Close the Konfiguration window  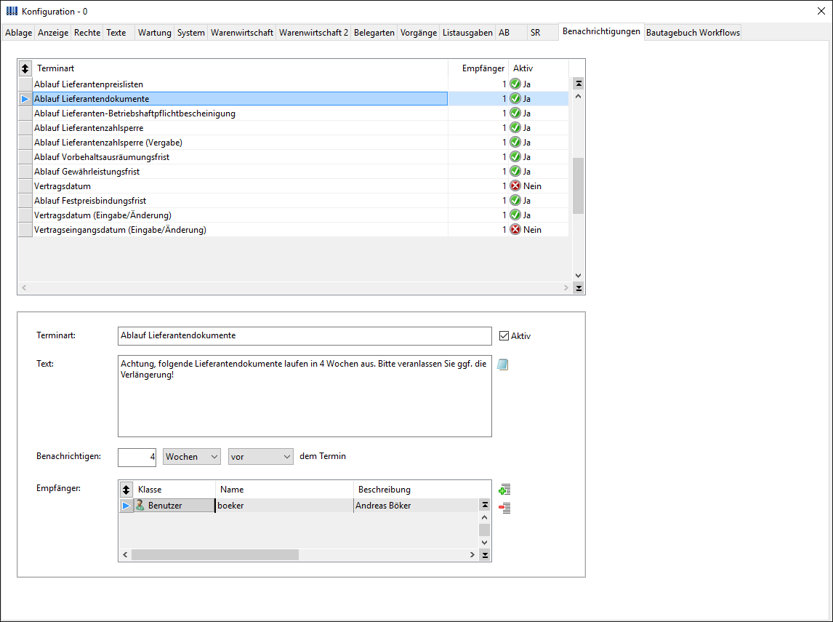coord(821,11)
